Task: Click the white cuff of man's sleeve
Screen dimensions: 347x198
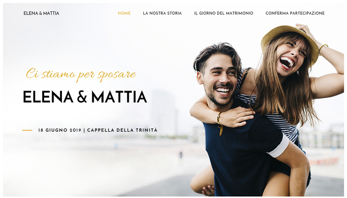Action: [279, 147]
